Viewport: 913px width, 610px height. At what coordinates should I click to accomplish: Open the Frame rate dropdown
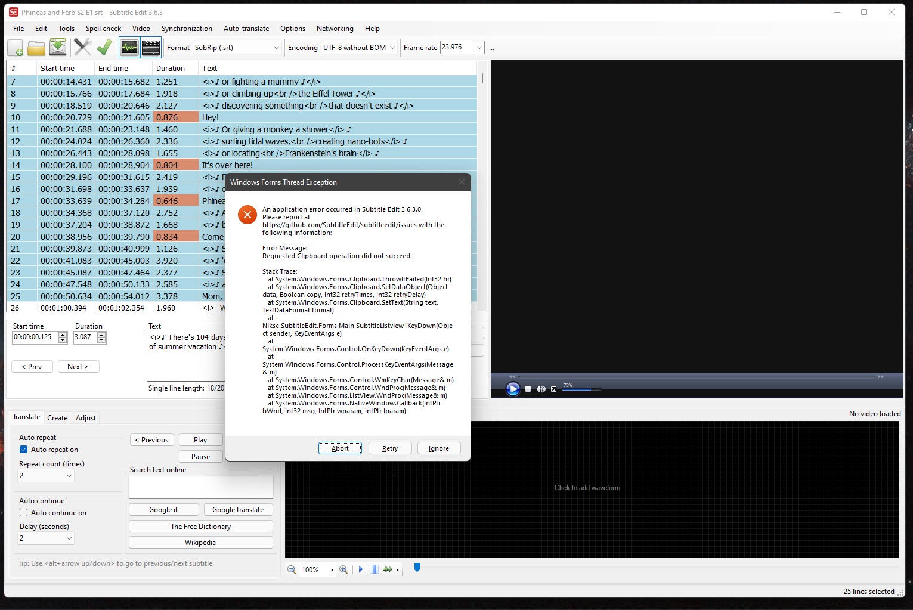pyautogui.click(x=479, y=47)
